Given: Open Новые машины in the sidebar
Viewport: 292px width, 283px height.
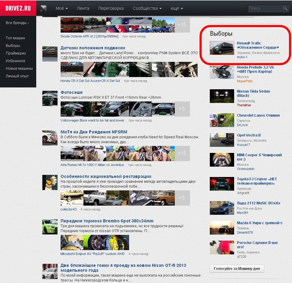Looking at the screenshot, I should [x=19, y=68].
